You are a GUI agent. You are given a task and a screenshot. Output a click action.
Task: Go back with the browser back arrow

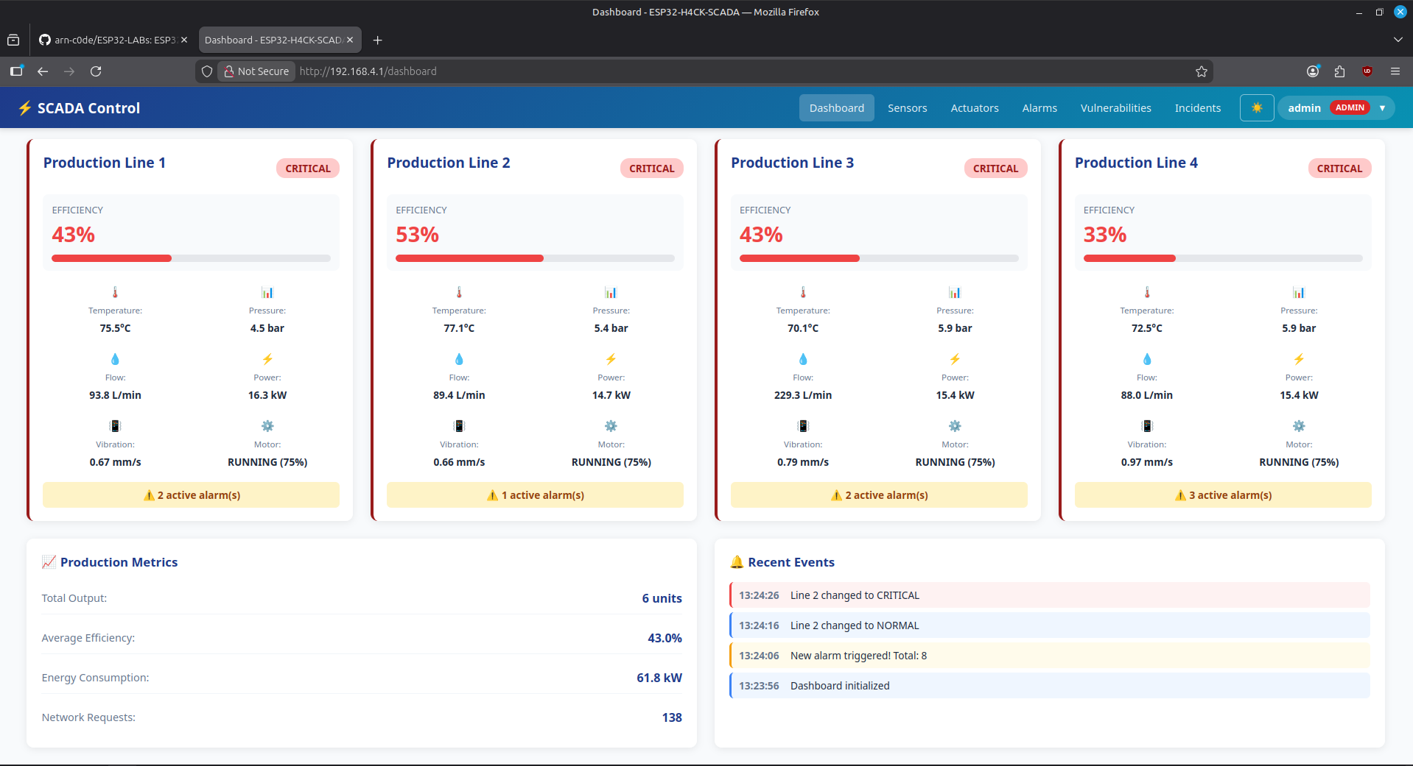[43, 71]
